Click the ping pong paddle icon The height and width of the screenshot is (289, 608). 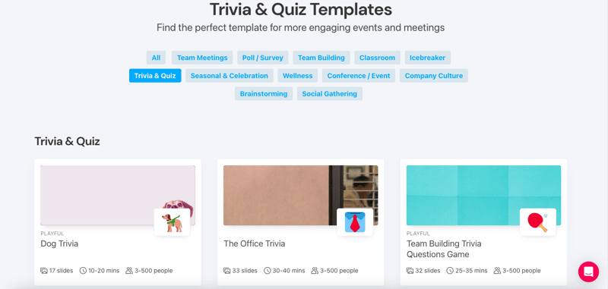point(538,222)
